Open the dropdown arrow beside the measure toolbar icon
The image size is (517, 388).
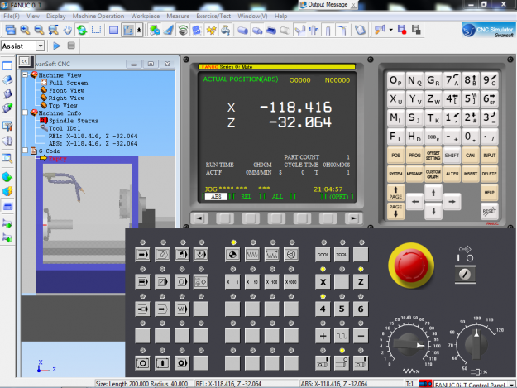(391, 30)
